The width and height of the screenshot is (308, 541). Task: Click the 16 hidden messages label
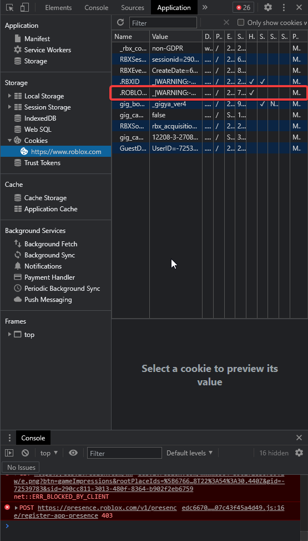click(x=274, y=453)
